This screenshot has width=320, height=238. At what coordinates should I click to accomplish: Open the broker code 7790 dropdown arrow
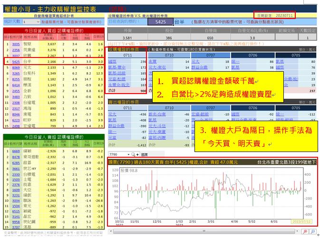128,154
